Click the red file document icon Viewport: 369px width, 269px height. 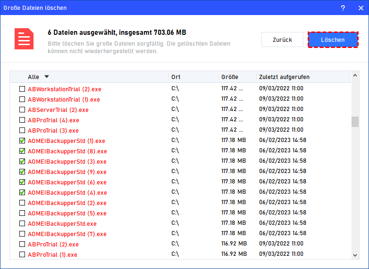click(x=24, y=39)
